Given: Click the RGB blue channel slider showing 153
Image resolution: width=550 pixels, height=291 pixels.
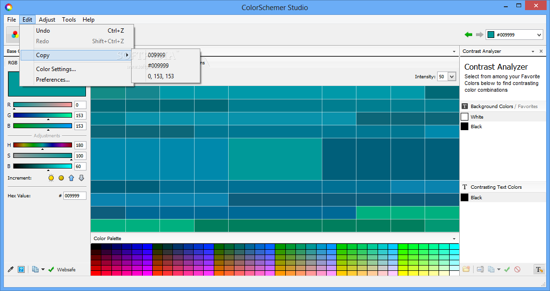Looking at the screenshot, I should [x=42, y=126].
